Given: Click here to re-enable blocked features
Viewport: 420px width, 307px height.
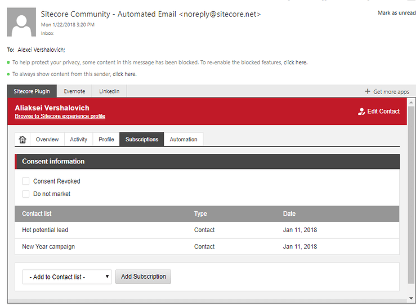Looking at the screenshot, I should (x=296, y=63).
